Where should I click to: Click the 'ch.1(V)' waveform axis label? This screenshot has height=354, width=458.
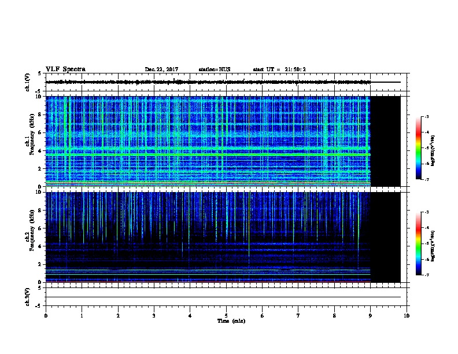coord(28,82)
